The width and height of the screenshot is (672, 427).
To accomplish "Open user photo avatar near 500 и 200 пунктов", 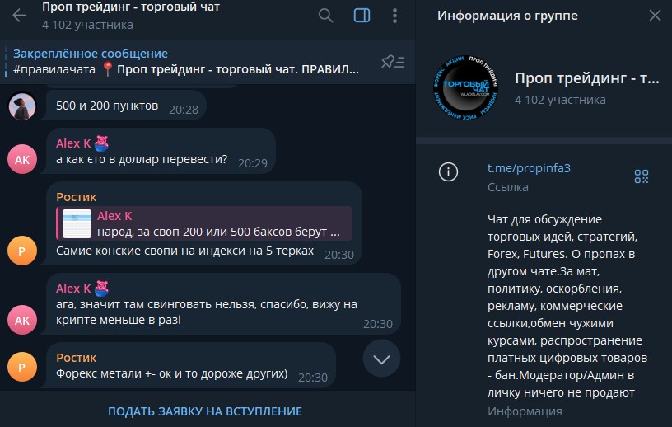I will tap(22, 106).
